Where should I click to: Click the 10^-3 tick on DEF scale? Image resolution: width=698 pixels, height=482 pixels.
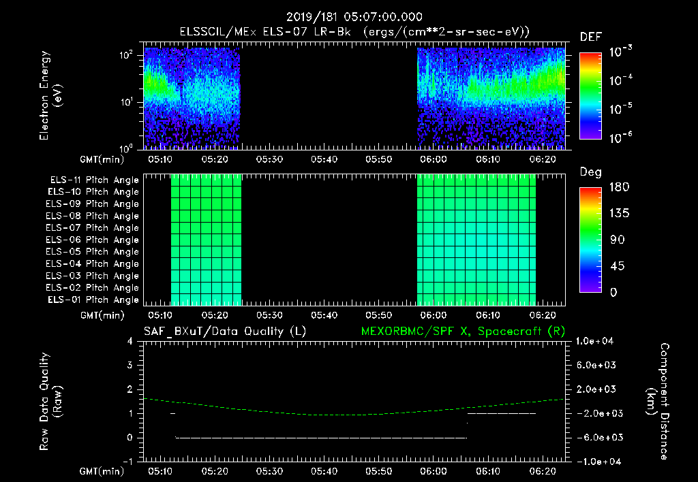[620, 52]
